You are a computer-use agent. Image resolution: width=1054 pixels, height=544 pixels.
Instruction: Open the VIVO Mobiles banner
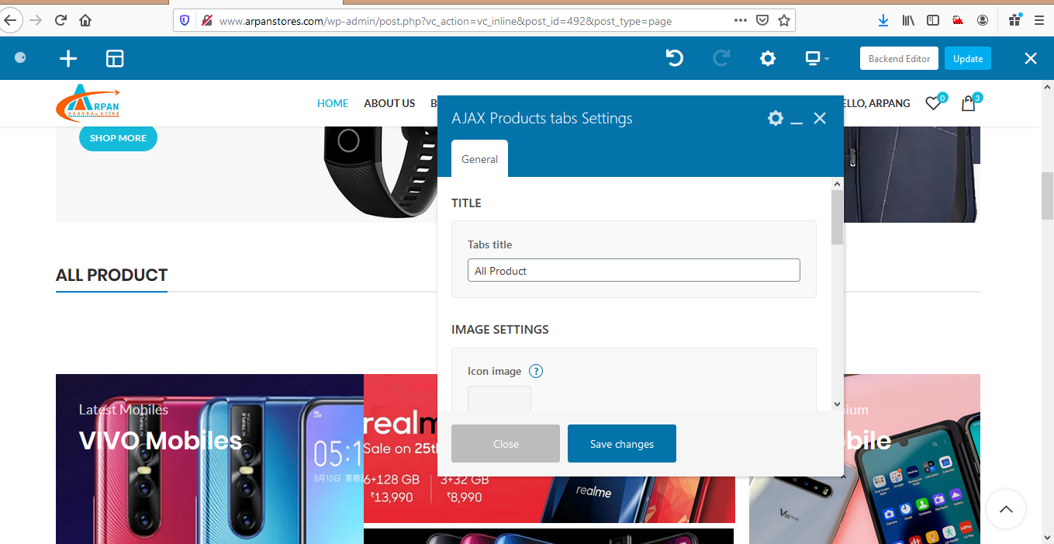pos(209,459)
